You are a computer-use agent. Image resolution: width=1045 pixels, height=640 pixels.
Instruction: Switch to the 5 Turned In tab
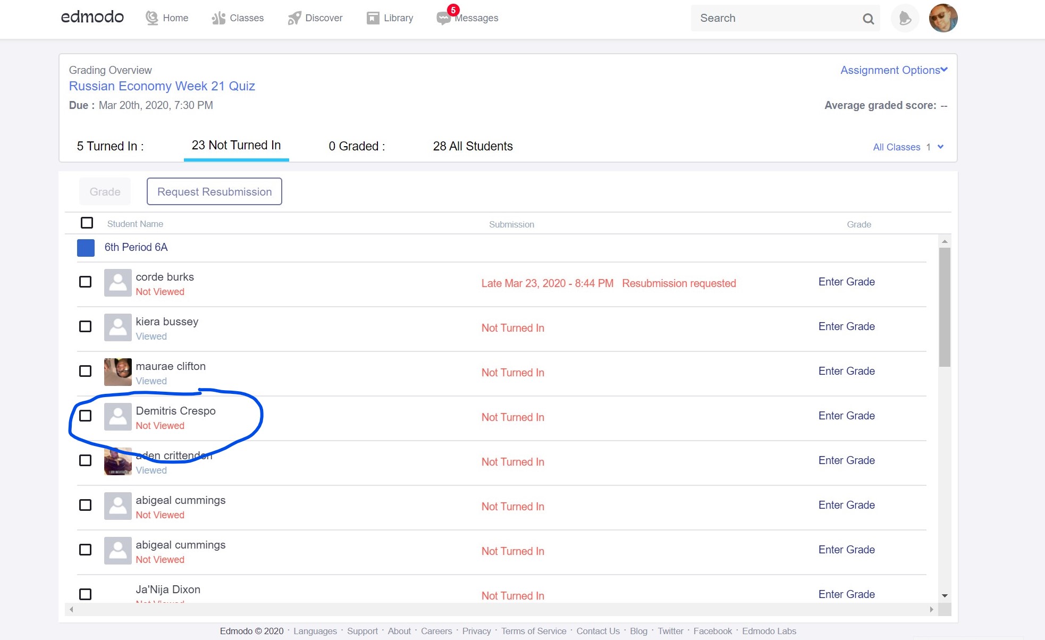(x=110, y=146)
